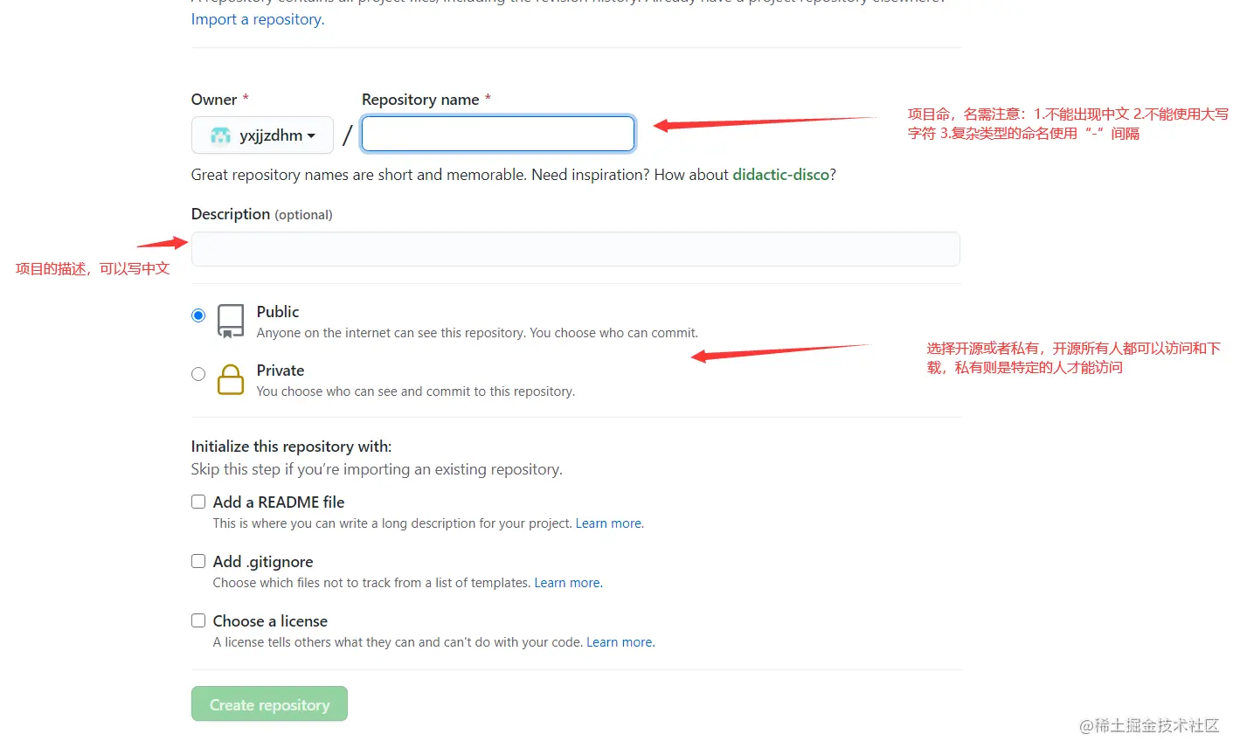
Task: Select the Public visibility radio button
Action: pos(198,315)
